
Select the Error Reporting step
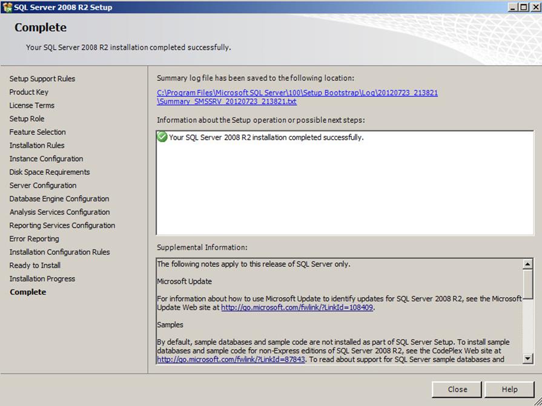(x=34, y=238)
